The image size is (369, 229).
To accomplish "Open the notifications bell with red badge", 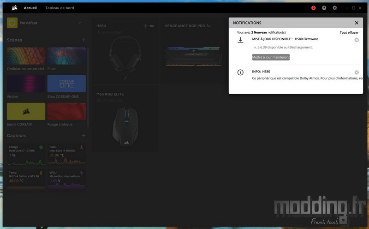I will coord(313,8).
